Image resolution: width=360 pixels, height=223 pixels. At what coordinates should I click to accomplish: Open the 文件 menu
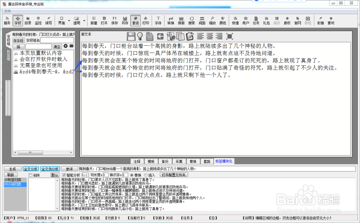tap(8, 11)
